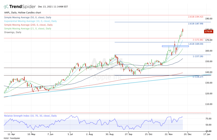Select the Simple Moving Average (21) legend entry

pyautogui.click(x=28, y=28)
